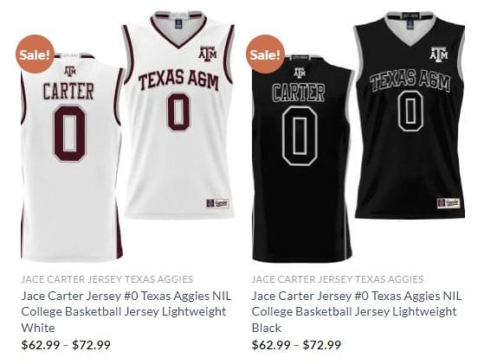This screenshot has height=364, width=497.
Task: Click the TEXAS A&M wordmark on black jersey
Action: 410,80
